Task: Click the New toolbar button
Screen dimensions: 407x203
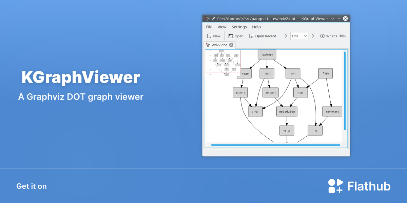Action: point(214,36)
